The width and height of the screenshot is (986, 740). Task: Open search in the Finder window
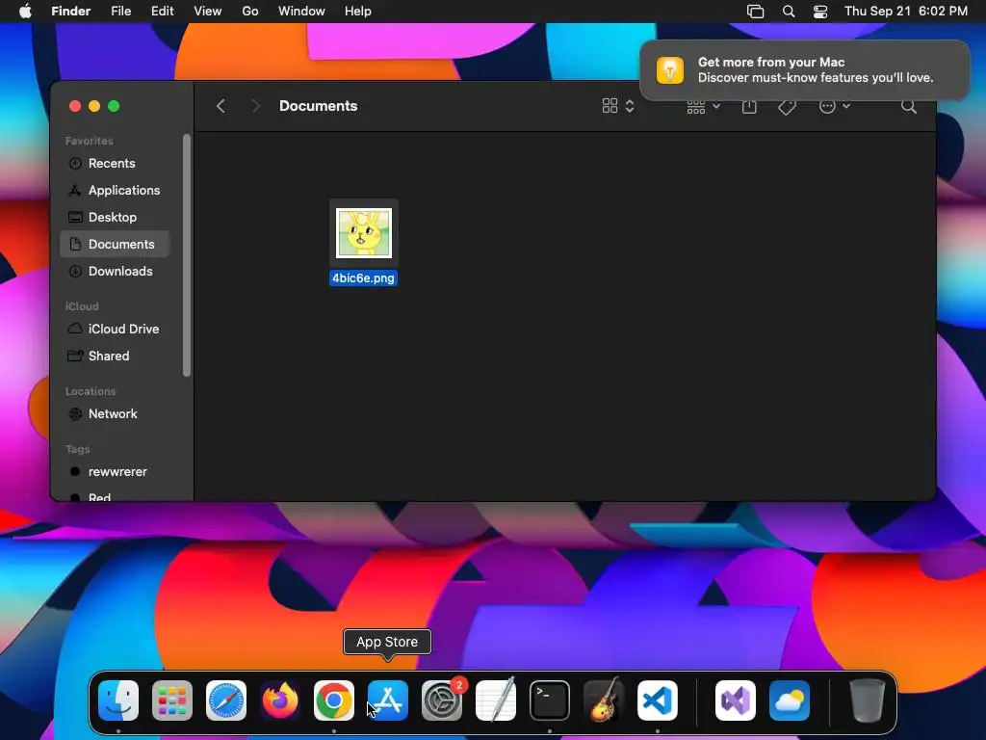pos(909,106)
